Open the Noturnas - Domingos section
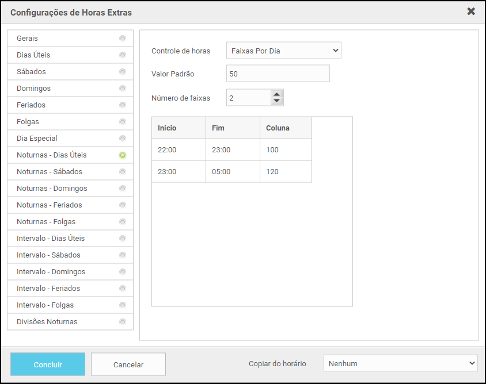Screen dimensions: 486x384 pyautogui.click(x=52, y=189)
